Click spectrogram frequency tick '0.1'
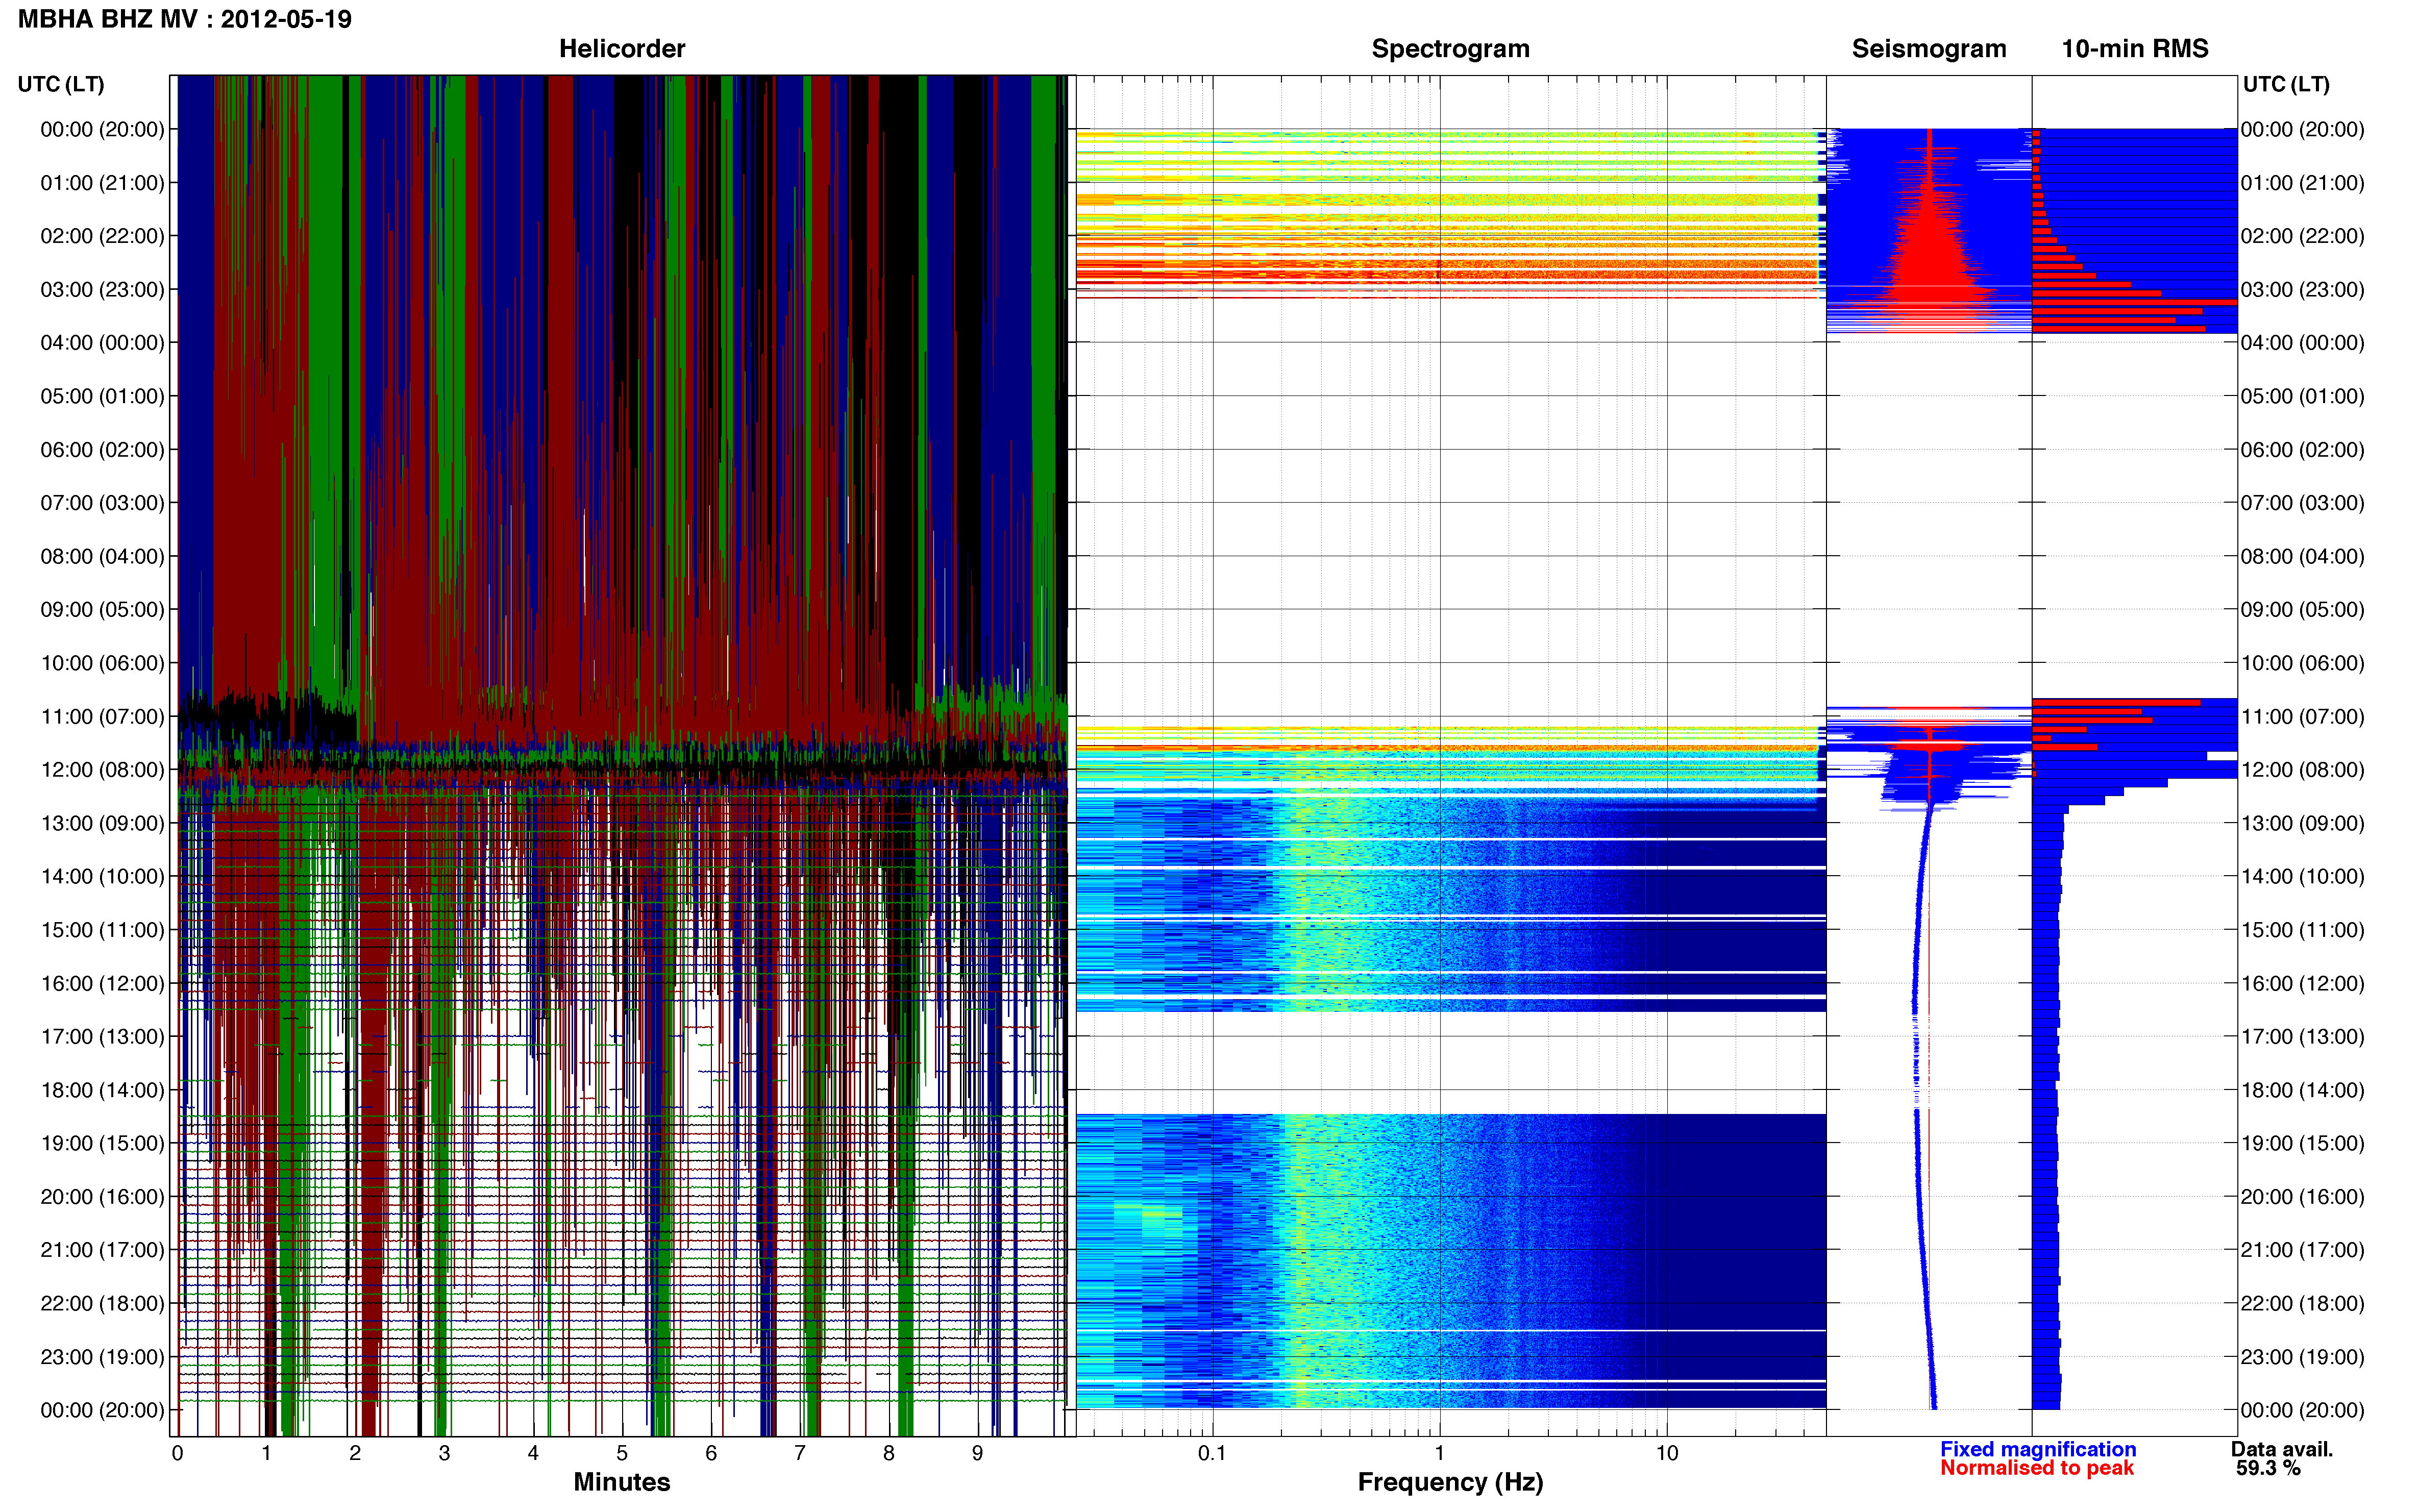The height and width of the screenshot is (1512, 2419). tap(1212, 1453)
